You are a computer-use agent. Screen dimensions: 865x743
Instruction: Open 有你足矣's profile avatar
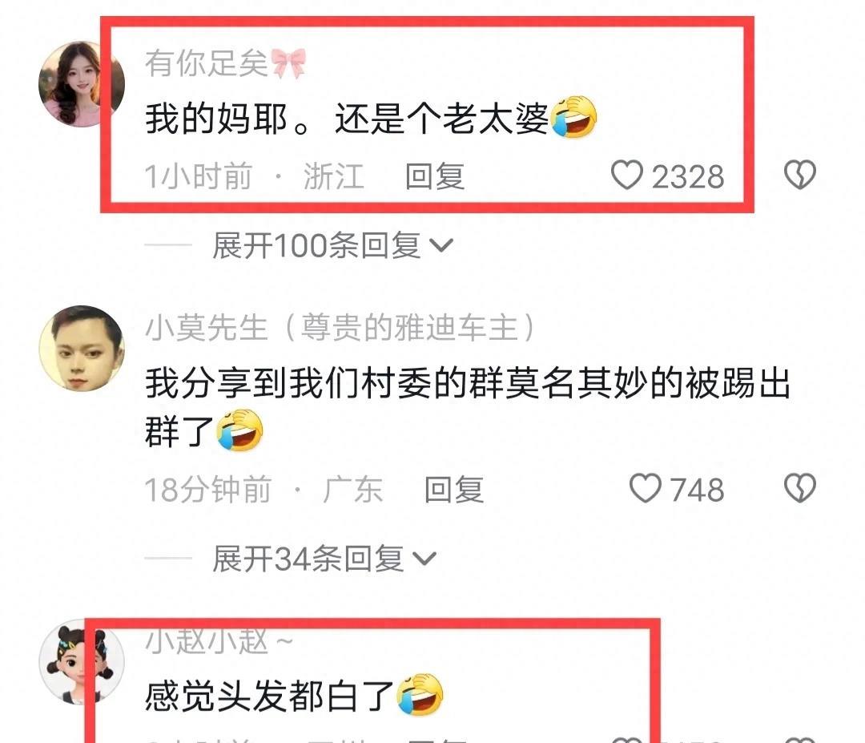click(82, 84)
